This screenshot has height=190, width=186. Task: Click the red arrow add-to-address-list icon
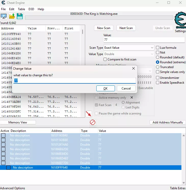[88, 114]
